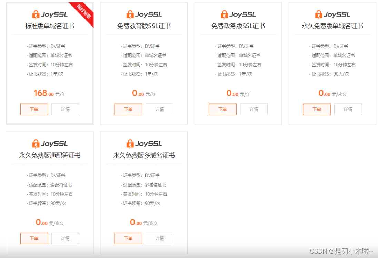Show 详情 for 免费政务版SSL证书
The height and width of the screenshot is (258, 378).
(254, 109)
